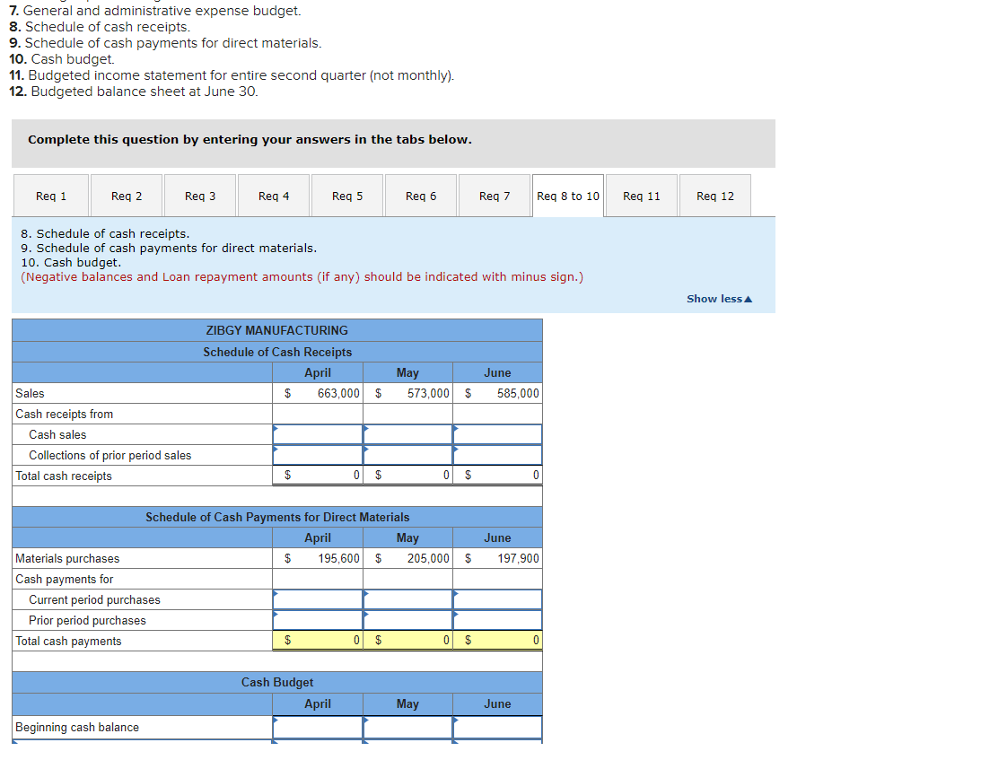This screenshot has width=981, height=760.
Task: Switch to the Req 2 tab
Action: (x=127, y=196)
